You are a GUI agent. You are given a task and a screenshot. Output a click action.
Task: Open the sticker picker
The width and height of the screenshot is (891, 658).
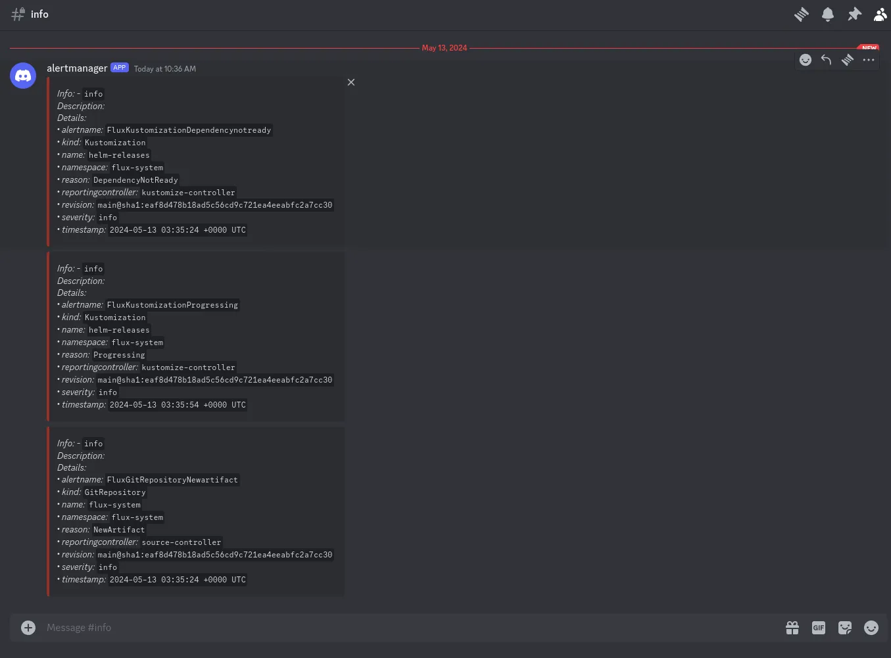coord(845,628)
